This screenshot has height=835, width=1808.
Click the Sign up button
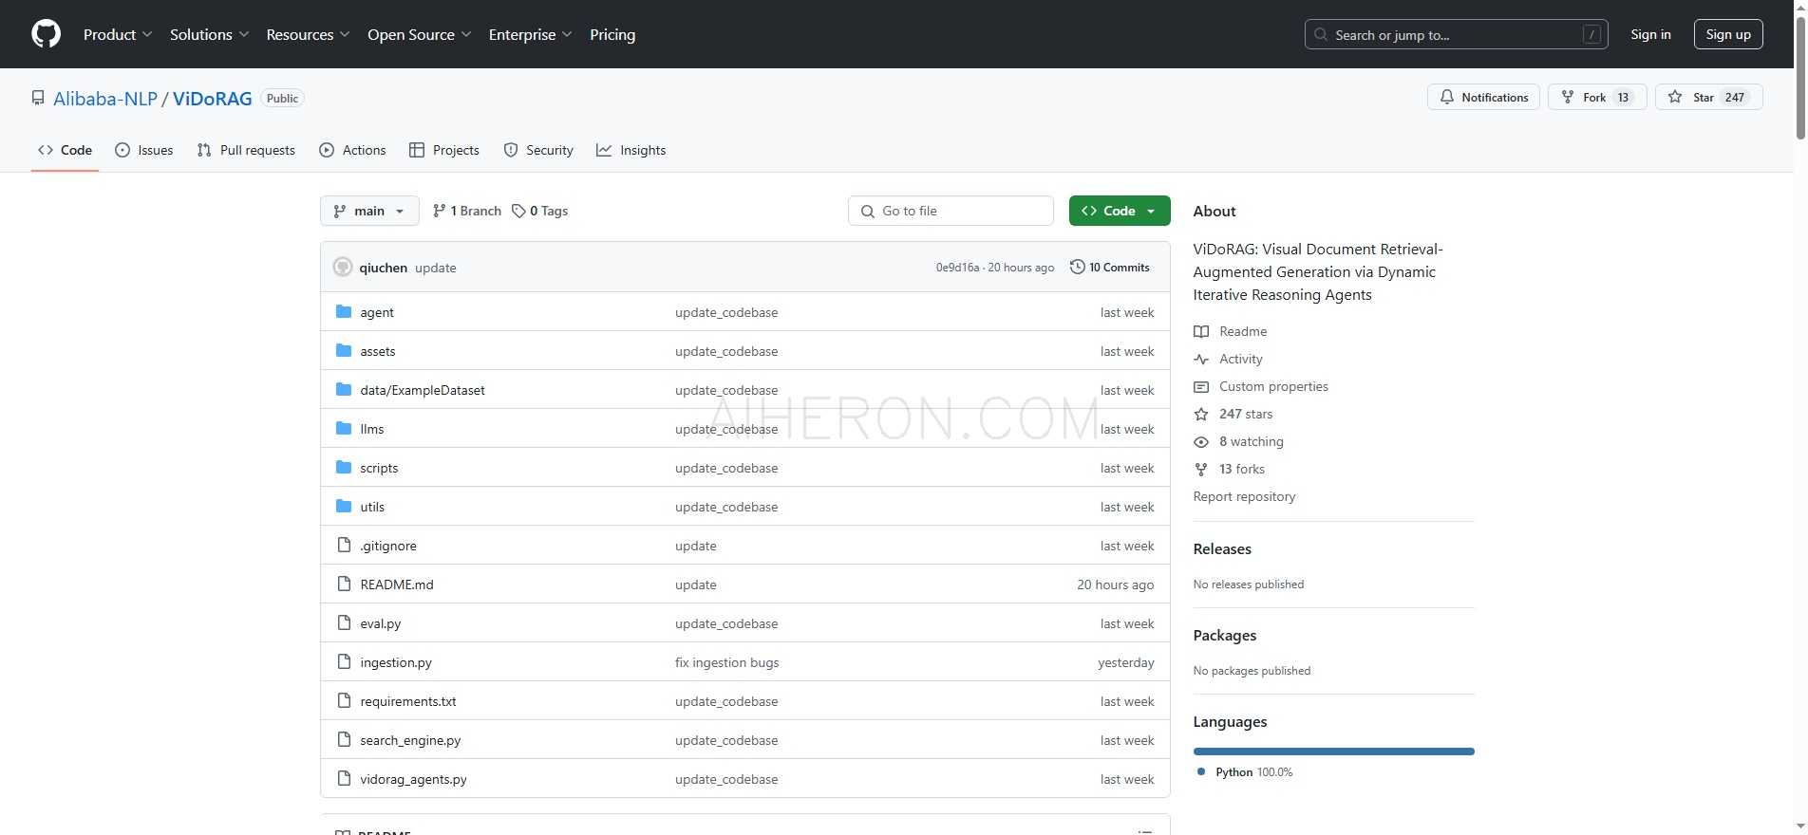click(1728, 34)
